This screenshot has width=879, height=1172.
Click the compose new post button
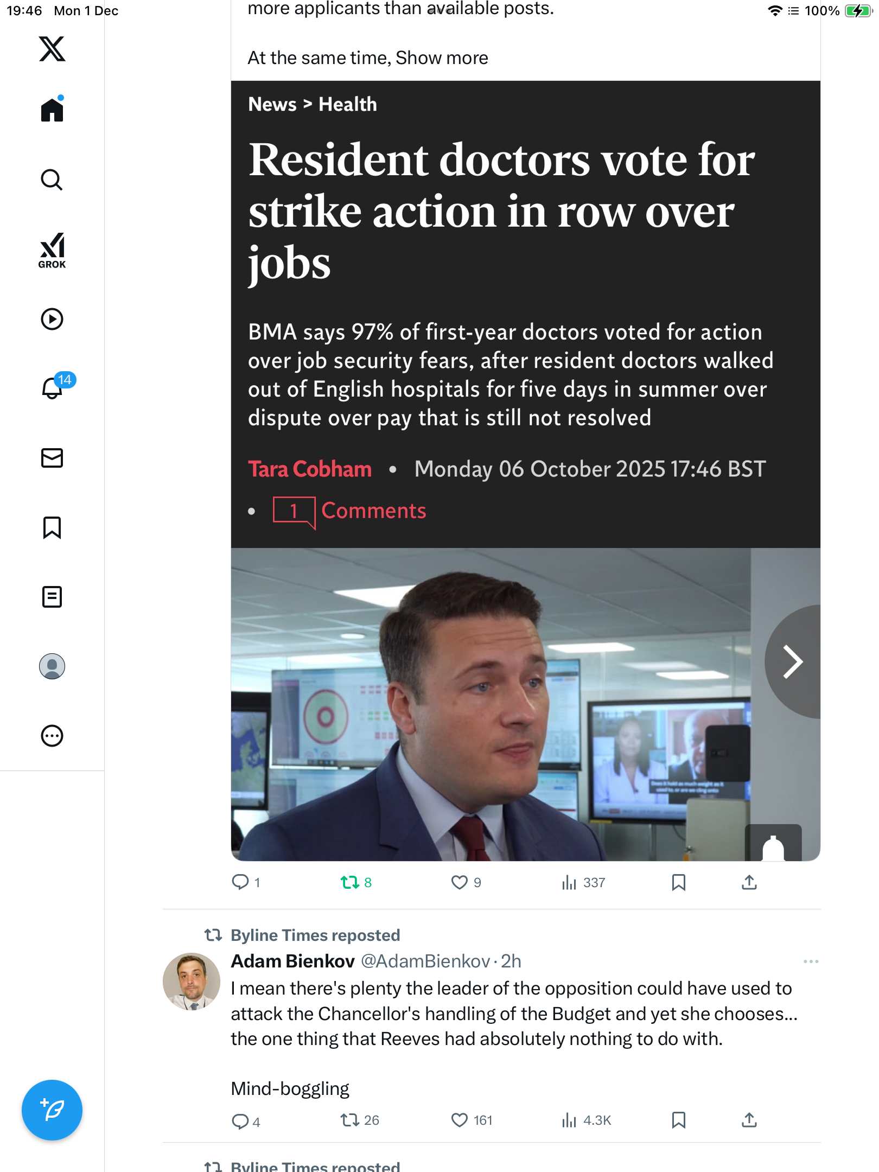(x=52, y=1110)
